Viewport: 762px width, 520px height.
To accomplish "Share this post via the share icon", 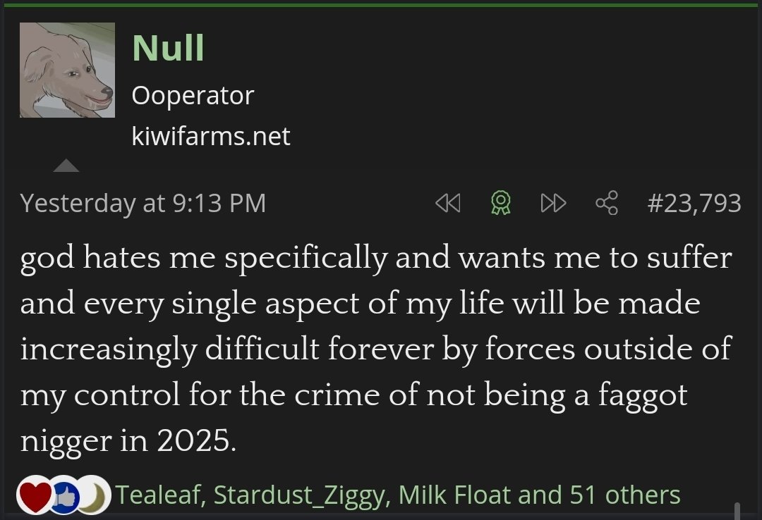I will pyautogui.click(x=607, y=204).
